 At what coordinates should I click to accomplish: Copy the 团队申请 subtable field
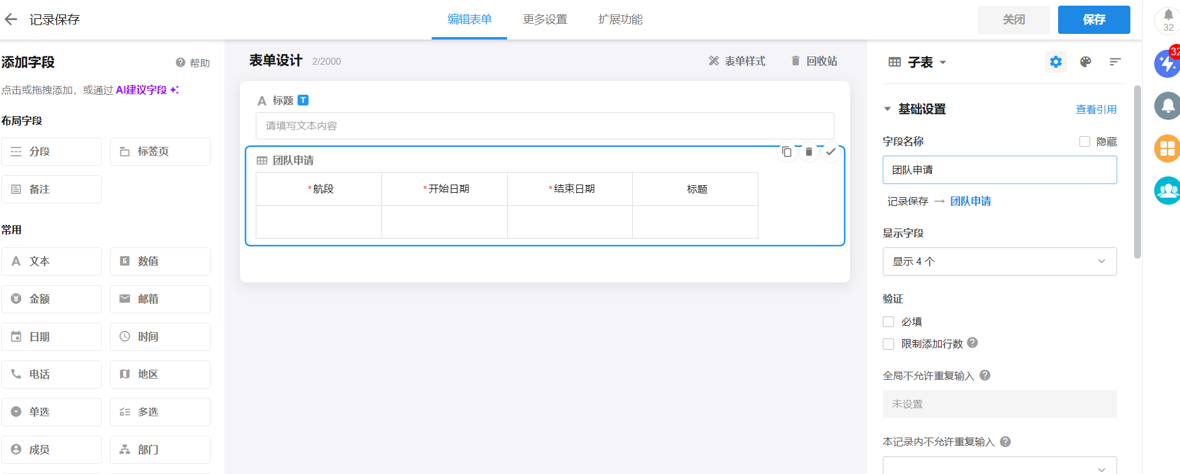click(787, 151)
